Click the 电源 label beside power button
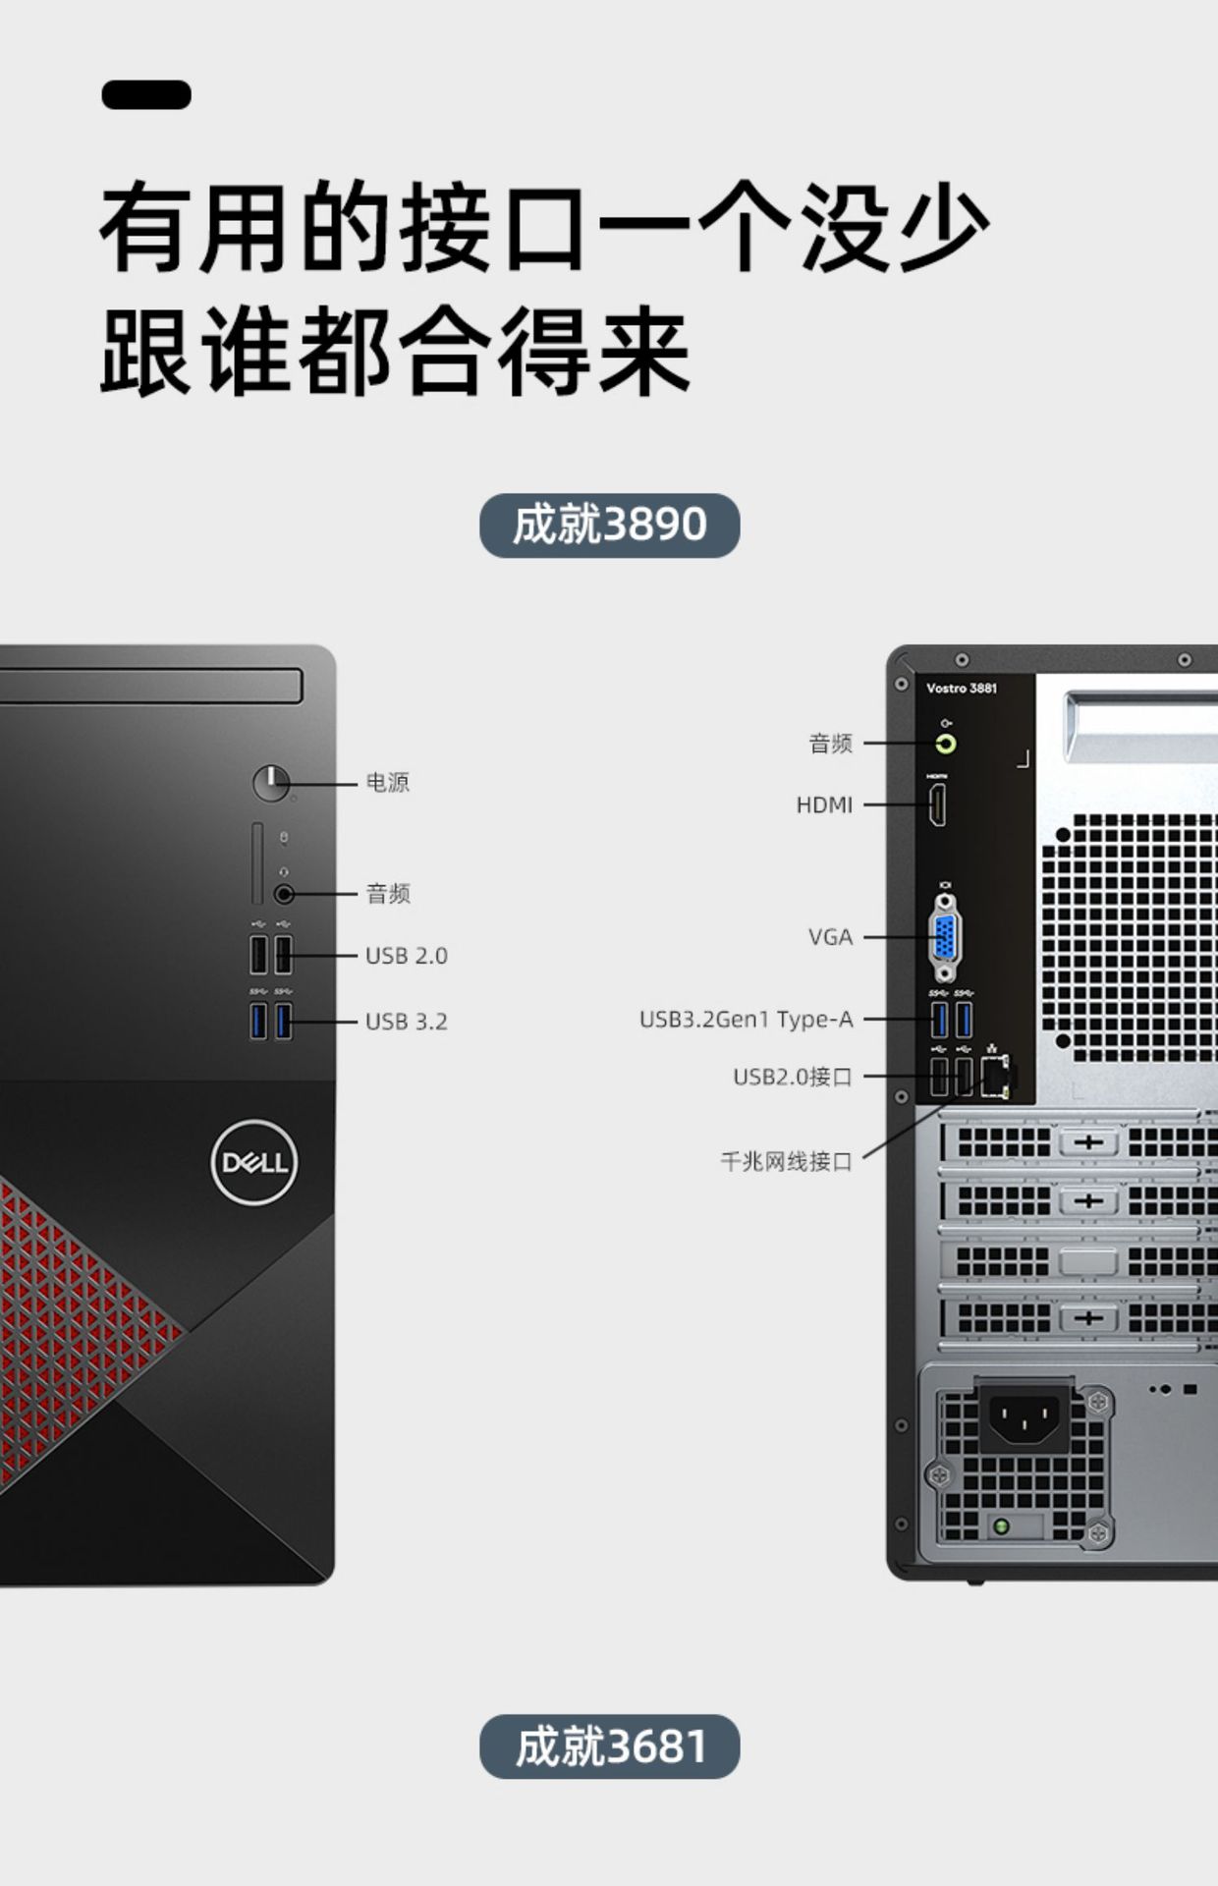Screen dimensions: 1218x1886 tap(388, 783)
